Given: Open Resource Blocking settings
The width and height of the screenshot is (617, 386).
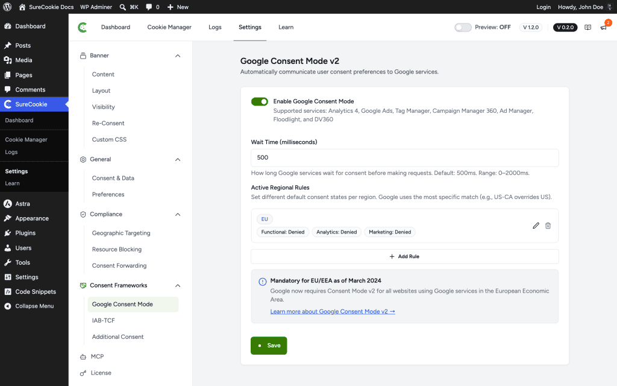Looking at the screenshot, I should (117, 249).
